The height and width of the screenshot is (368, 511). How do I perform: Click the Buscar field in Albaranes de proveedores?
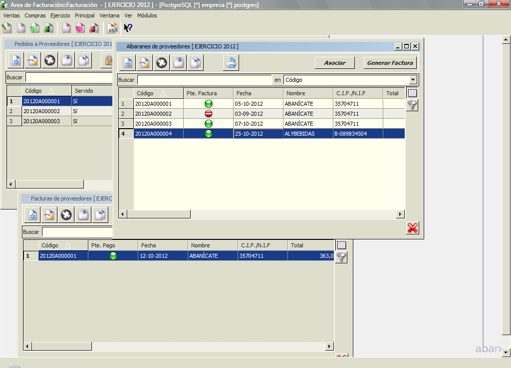click(205, 80)
